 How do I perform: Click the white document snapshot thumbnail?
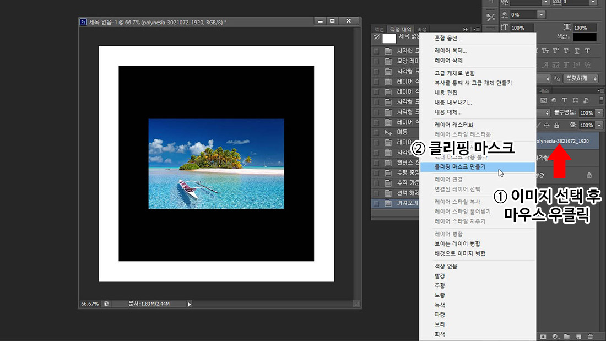(x=389, y=38)
